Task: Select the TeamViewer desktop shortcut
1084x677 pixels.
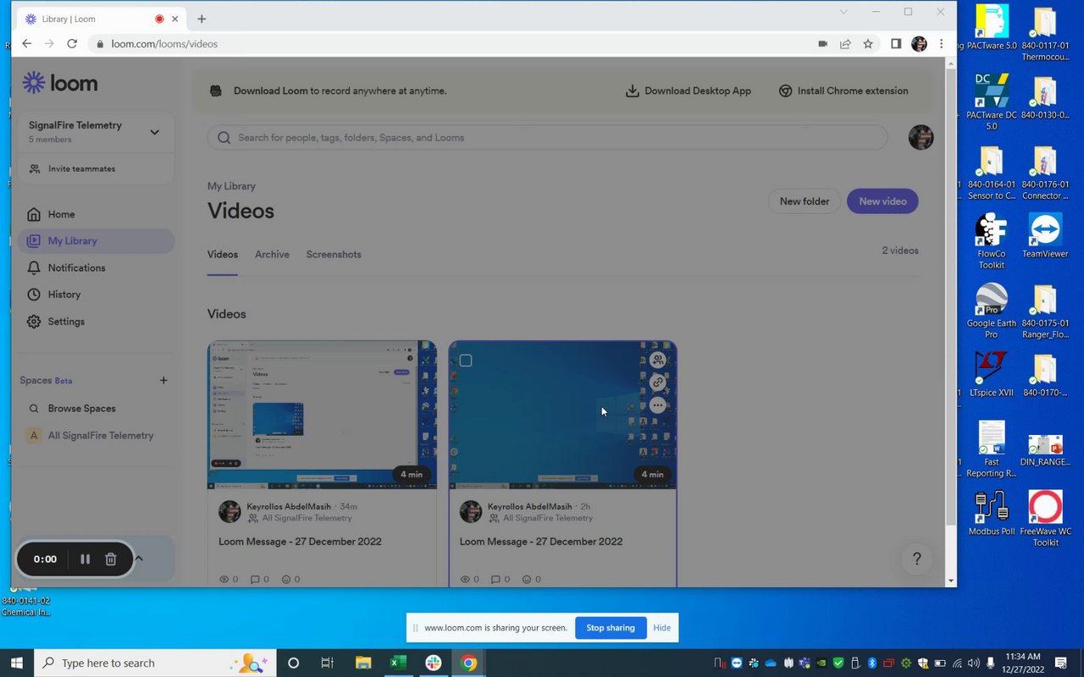Action: pyautogui.click(x=1045, y=236)
